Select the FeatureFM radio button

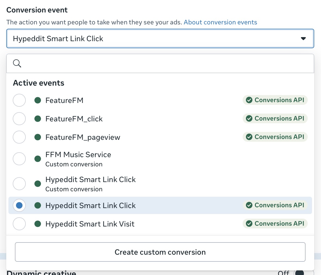coord(19,100)
